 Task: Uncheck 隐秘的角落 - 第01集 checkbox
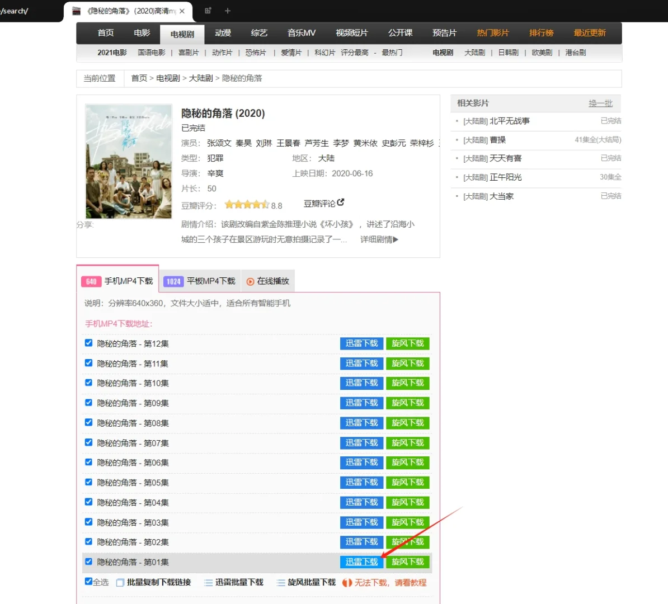click(88, 561)
